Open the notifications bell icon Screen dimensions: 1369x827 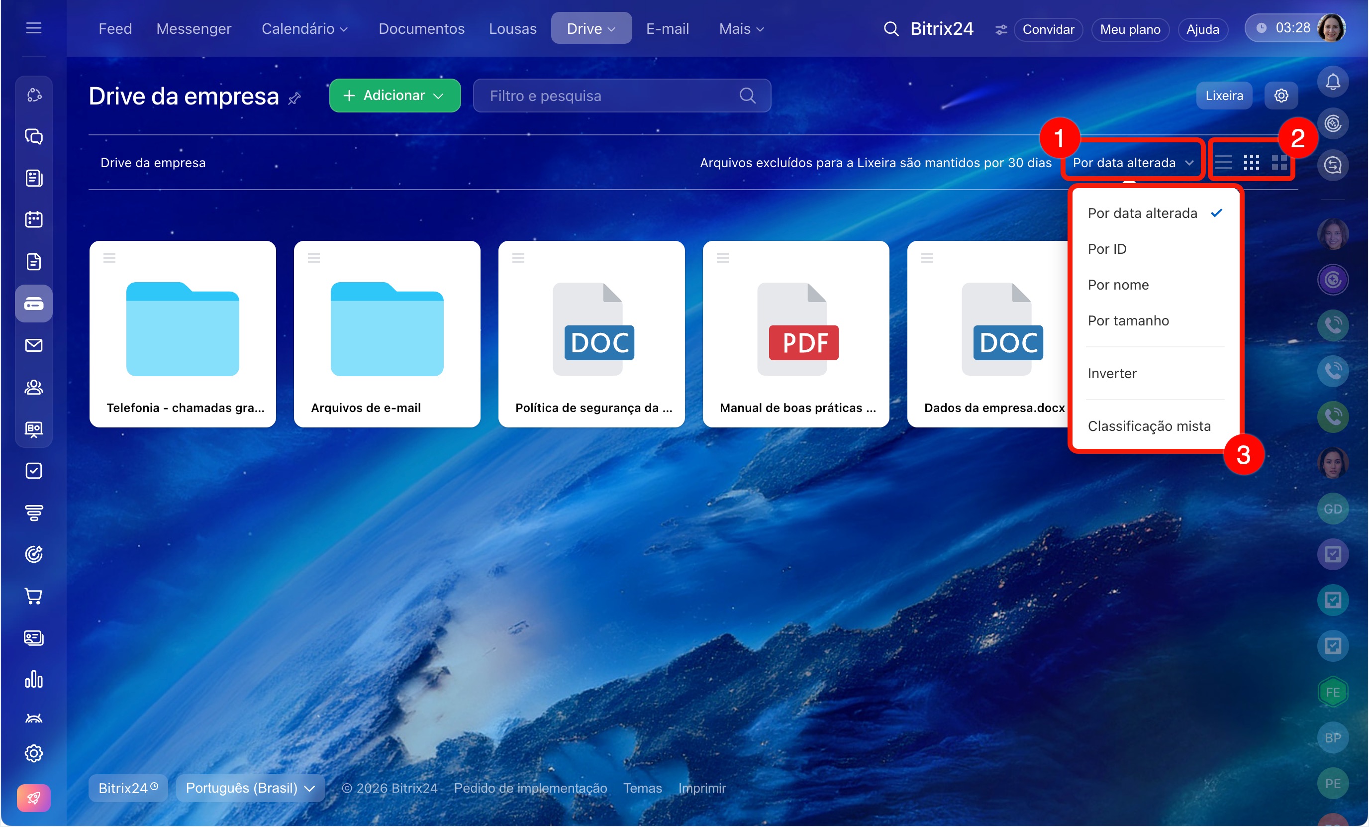pos(1332,82)
